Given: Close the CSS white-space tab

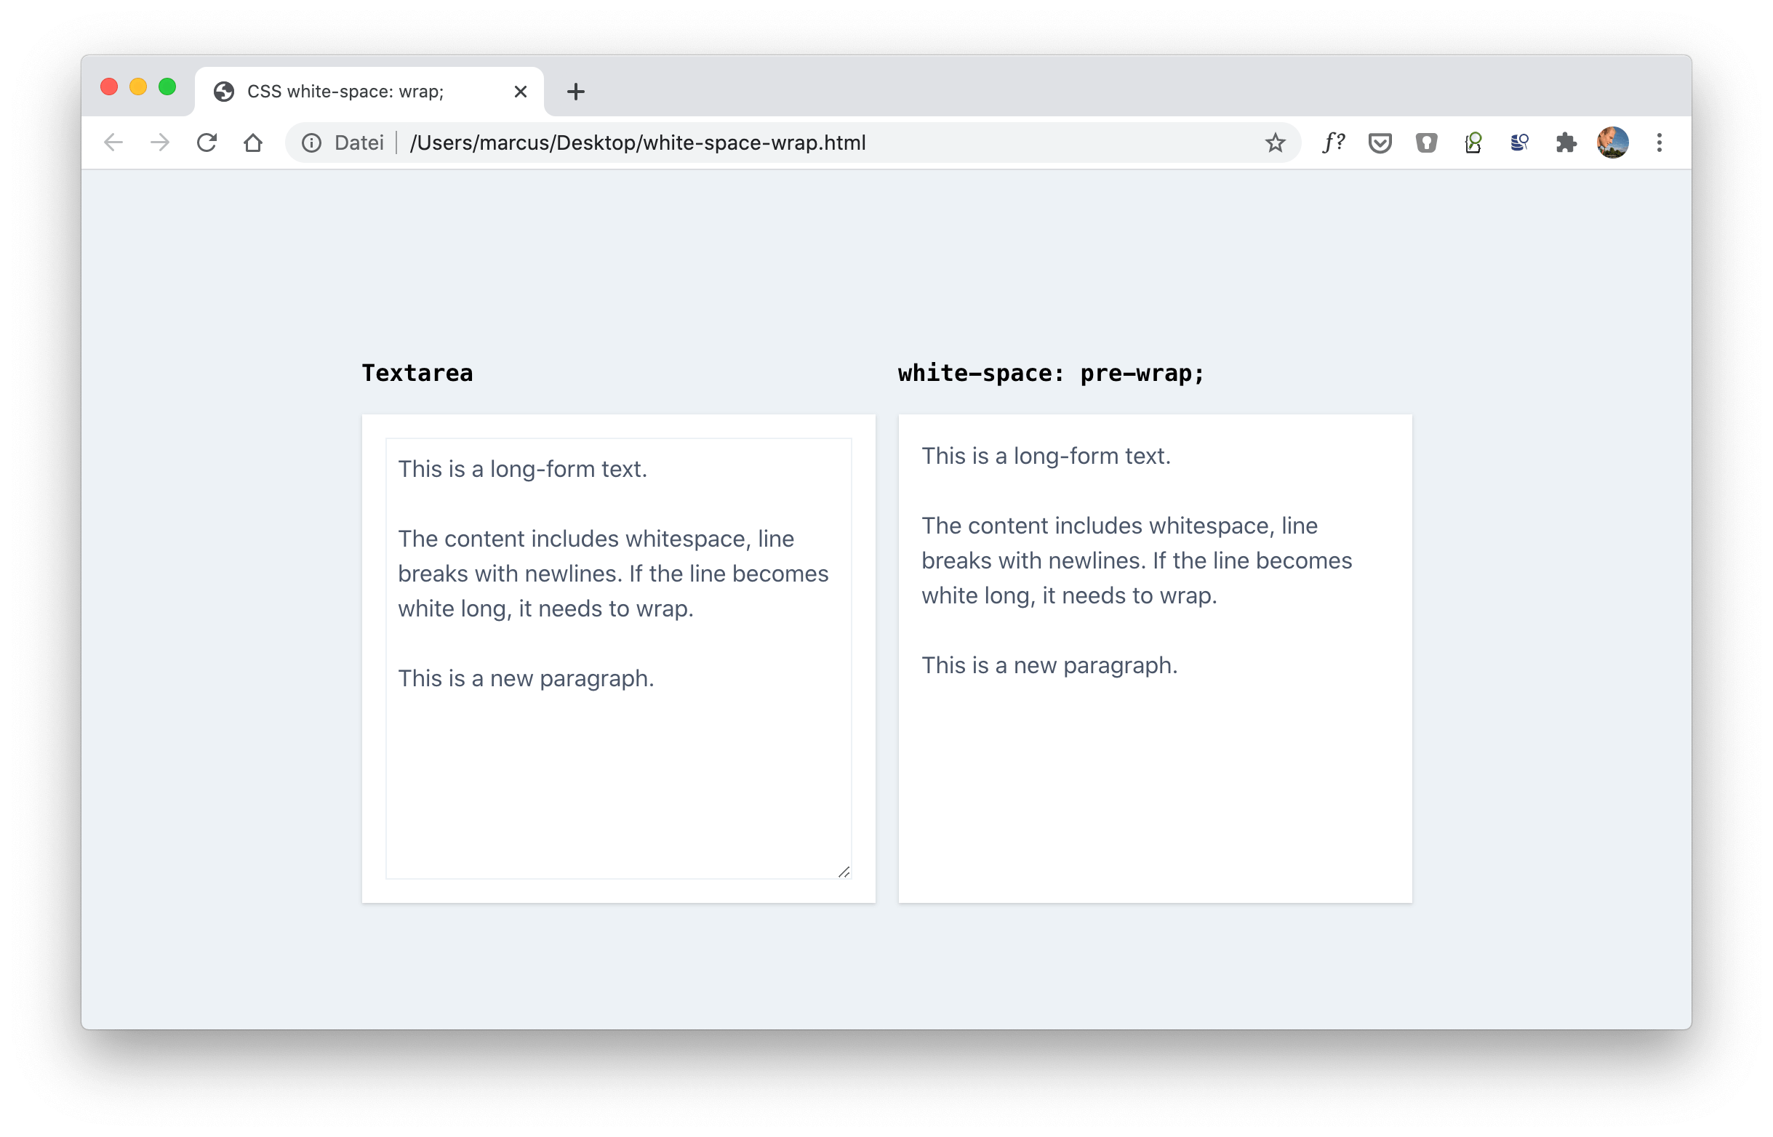Looking at the screenshot, I should pyautogui.click(x=521, y=91).
